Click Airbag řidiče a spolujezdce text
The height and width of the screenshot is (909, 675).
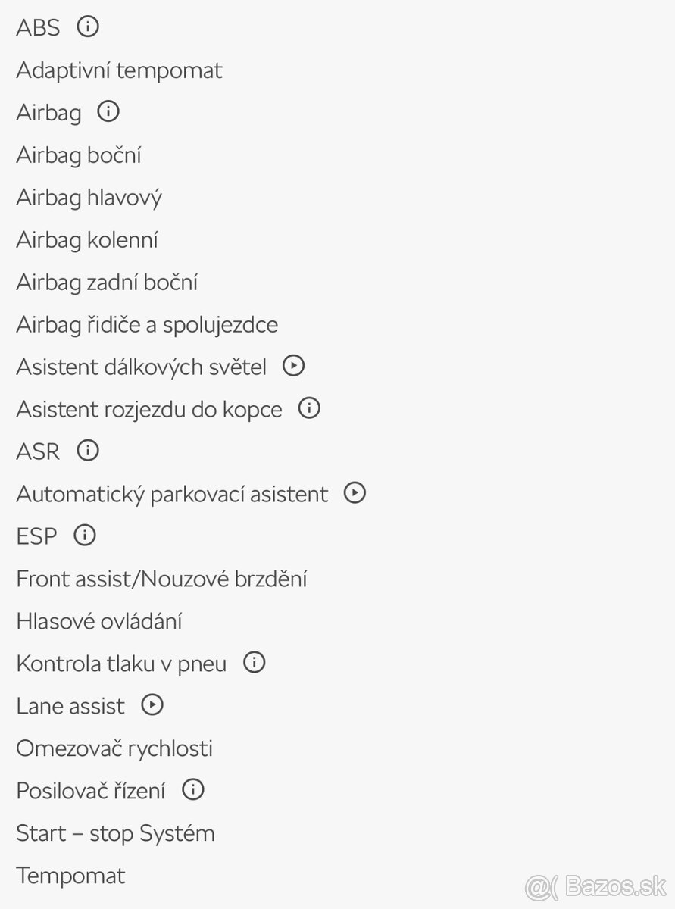[147, 325]
